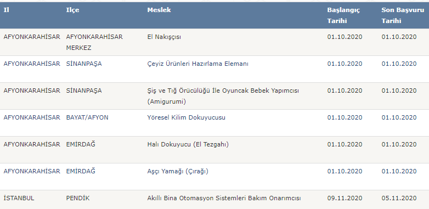Open Halı Dokuyucu (El Tezgahı) listing
Screen dimensions: 429x209
point(188,144)
